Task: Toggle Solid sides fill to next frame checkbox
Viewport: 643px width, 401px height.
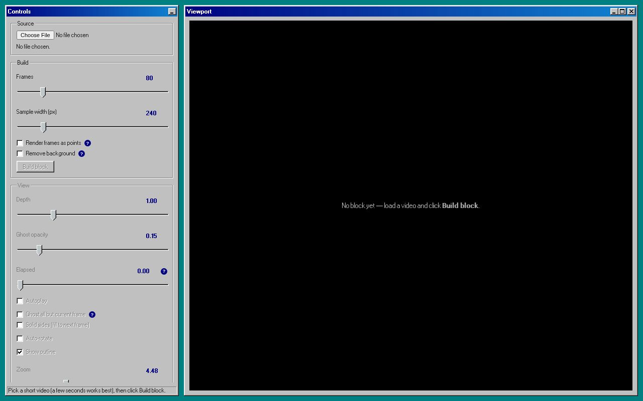Action: coord(20,325)
